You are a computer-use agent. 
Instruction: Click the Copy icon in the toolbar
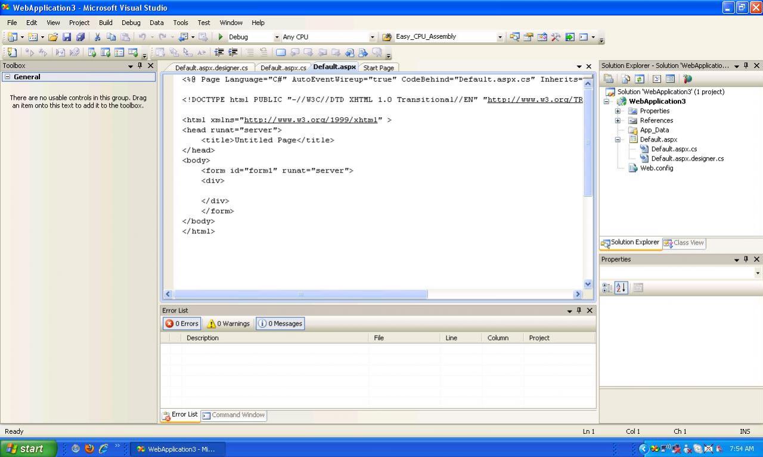[x=111, y=37]
